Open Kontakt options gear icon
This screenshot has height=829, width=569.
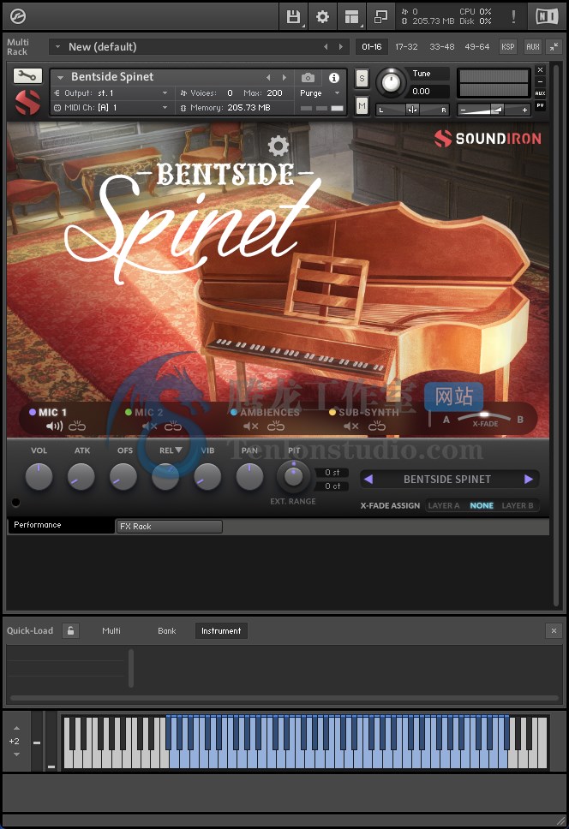click(x=322, y=17)
